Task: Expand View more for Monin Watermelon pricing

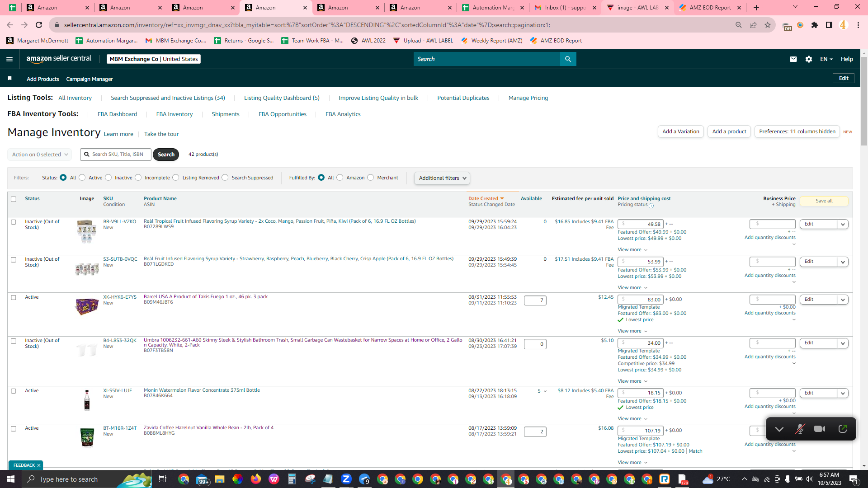Action: click(632, 419)
